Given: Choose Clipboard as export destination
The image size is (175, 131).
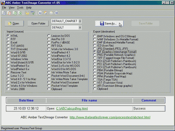Looking at the screenshot, I should [101, 89].
